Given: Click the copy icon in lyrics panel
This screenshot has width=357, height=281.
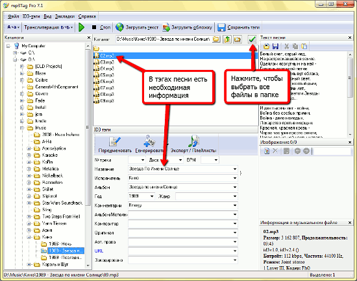Looking at the screenshot, I should 295,47.
